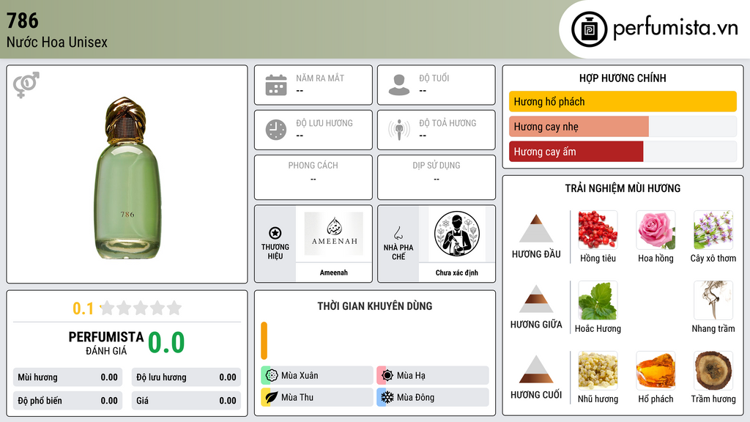Click the yellow 0.1 rating number

point(83,308)
